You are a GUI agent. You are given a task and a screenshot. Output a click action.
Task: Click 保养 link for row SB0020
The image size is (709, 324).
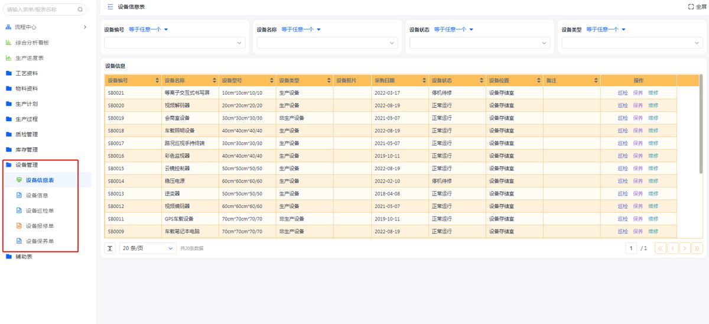pyautogui.click(x=638, y=105)
